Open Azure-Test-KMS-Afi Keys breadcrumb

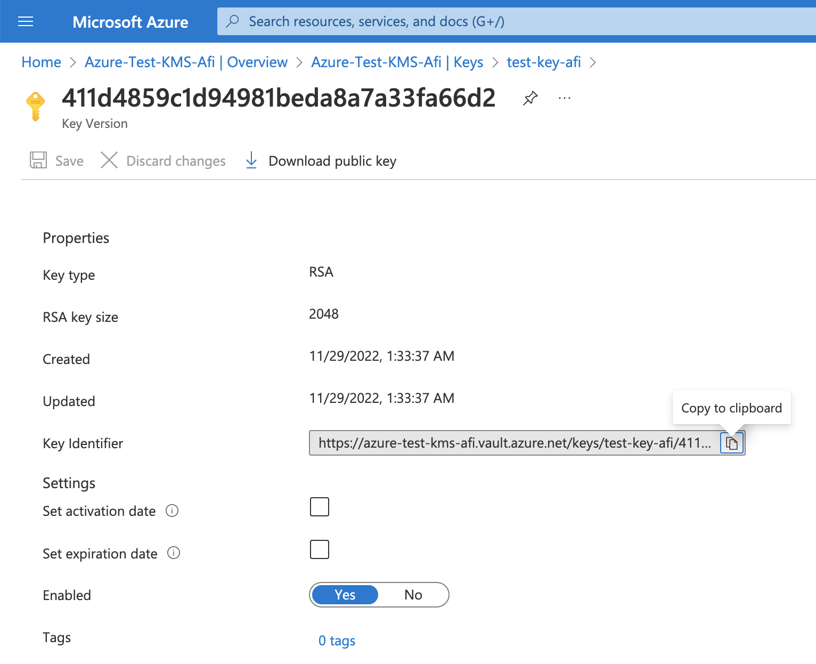click(x=397, y=62)
